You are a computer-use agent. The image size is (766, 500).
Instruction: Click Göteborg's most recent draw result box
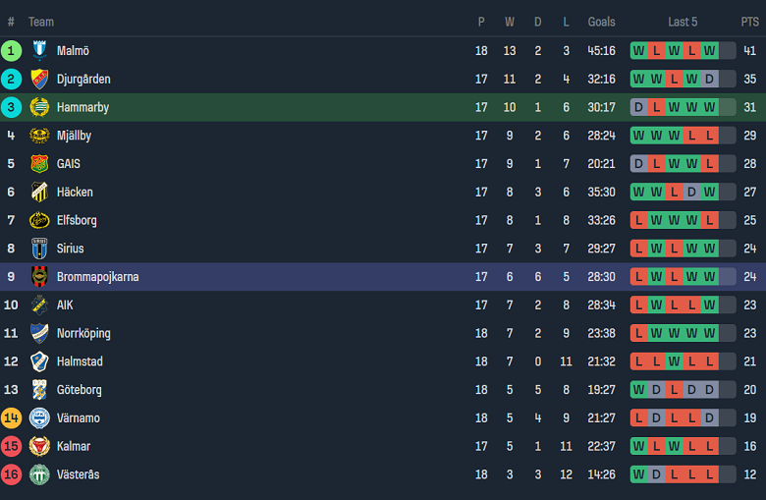tap(709, 390)
